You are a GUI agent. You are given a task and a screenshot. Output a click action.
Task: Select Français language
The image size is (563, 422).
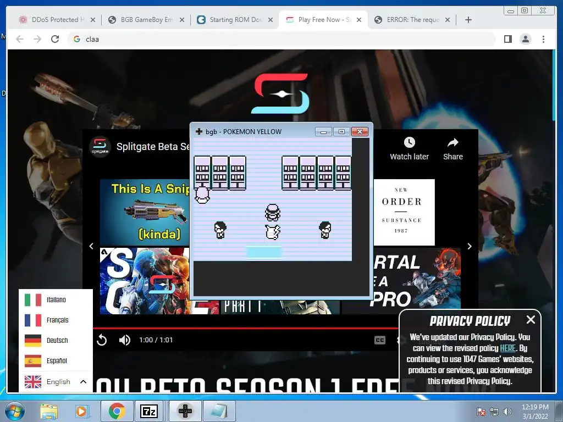click(x=56, y=320)
